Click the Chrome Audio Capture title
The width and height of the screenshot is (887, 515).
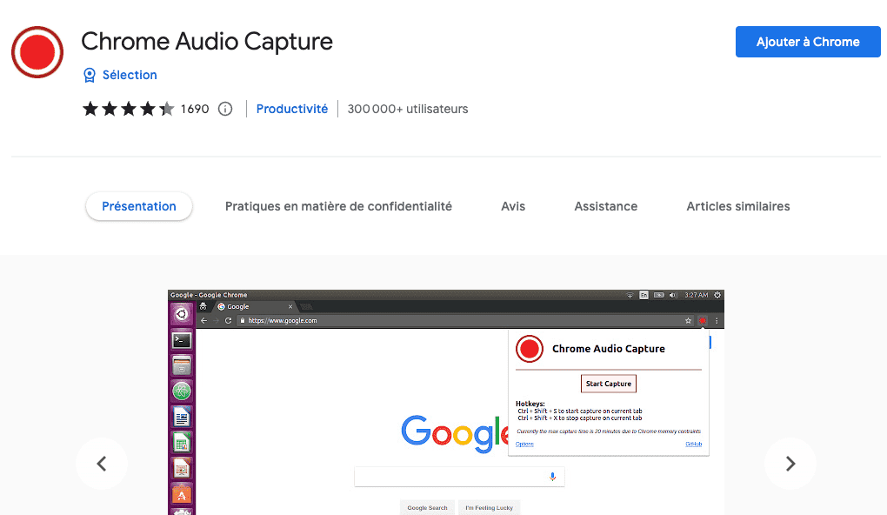pos(207,41)
